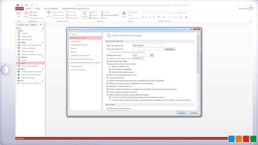Open the Mostrar formulario dropdown arrow
258x145 pixels.
tap(152, 55)
